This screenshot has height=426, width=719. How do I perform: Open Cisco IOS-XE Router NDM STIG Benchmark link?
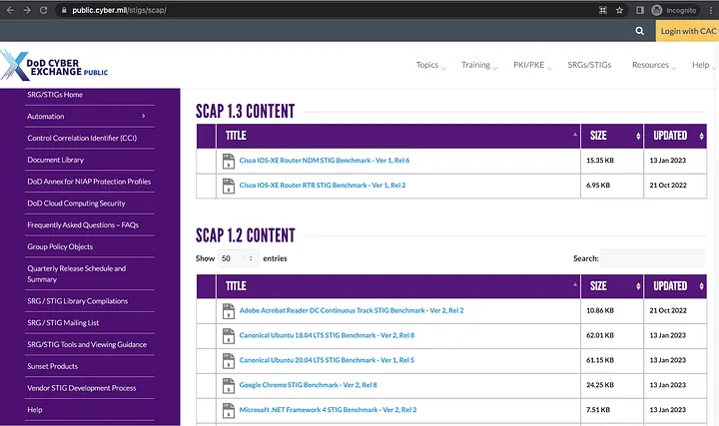(325, 161)
